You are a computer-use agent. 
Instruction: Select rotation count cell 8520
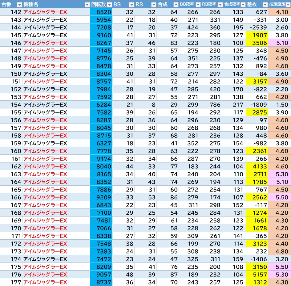click(101, 12)
